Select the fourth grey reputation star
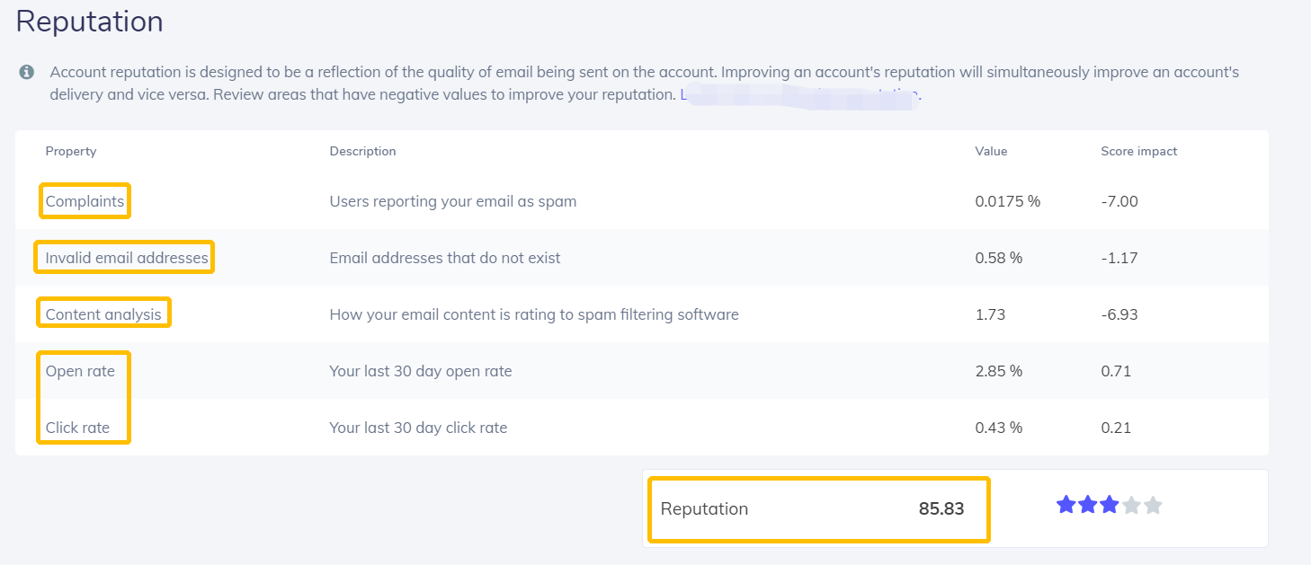 coord(1131,505)
